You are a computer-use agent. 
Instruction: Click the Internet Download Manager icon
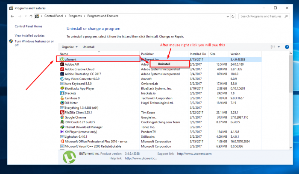[62, 127]
